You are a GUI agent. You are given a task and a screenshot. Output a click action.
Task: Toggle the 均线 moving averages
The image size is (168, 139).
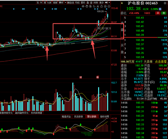pyautogui.click(x=77, y=3)
